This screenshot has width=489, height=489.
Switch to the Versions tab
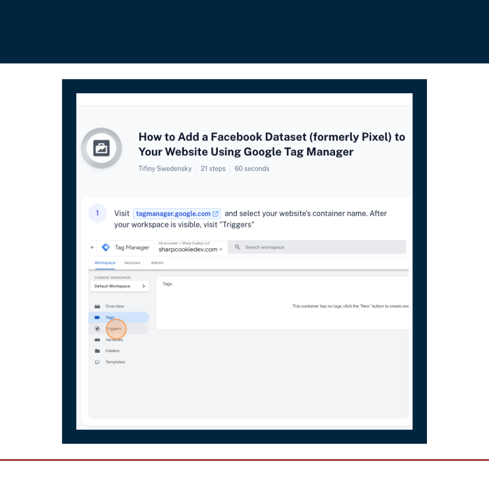click(132, 263)
